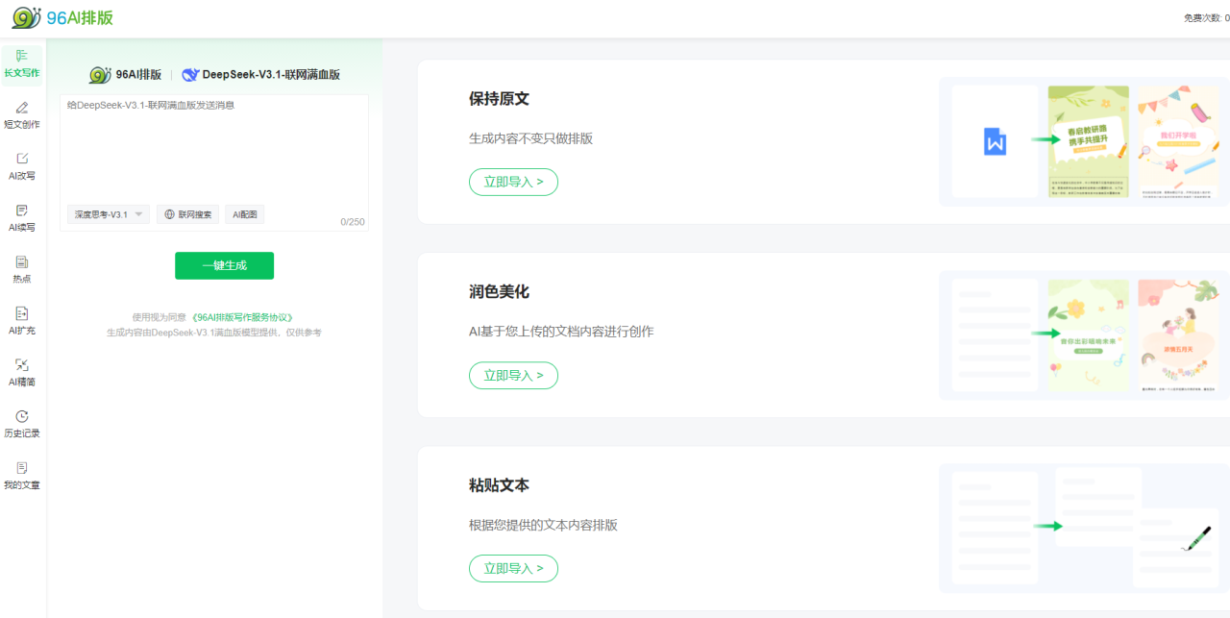This screenshot has width=1230, height=618.
Task: Select the 短文创作 pencil icon
Action: coord(22,108)
